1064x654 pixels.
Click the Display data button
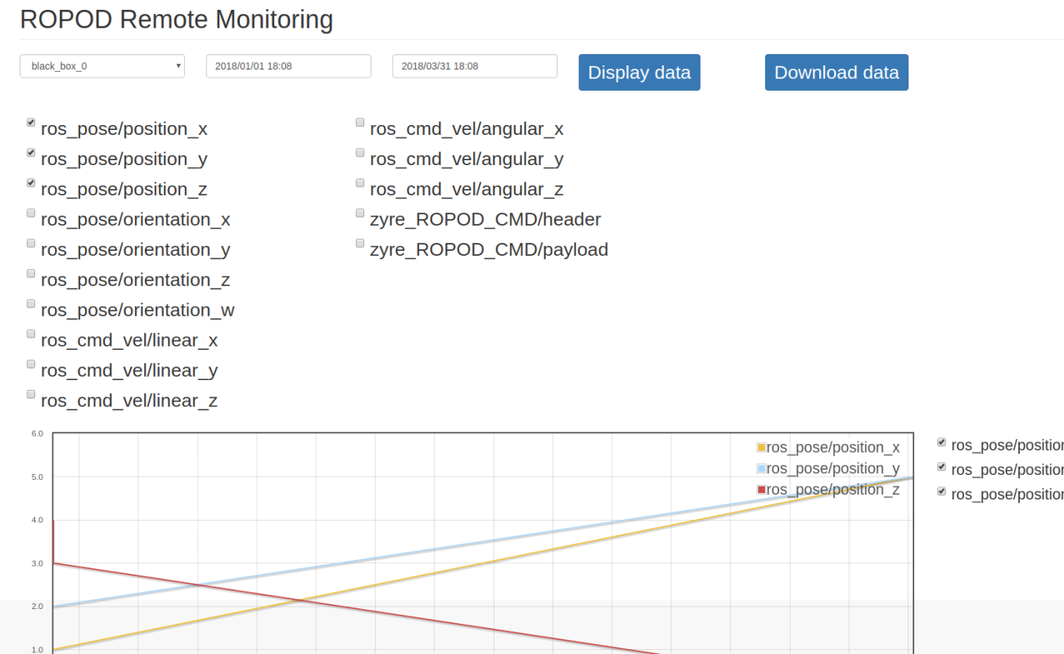639,73
